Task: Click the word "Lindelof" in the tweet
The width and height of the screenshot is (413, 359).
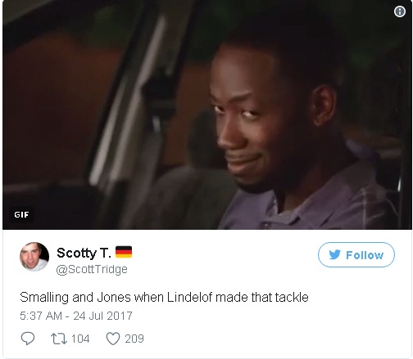Action: click(x=189, y=297)
